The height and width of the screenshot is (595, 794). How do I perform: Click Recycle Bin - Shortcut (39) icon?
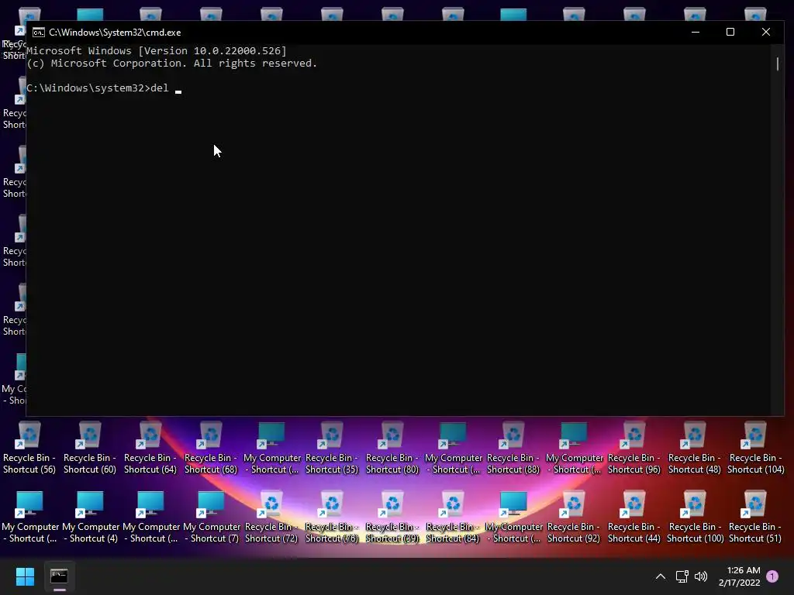click(x=392, y=517)
